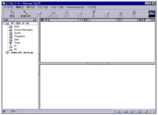158x115 pixels.
Task: Collapse the message pane using the horizontal divider handle
Action: point(97,63)
